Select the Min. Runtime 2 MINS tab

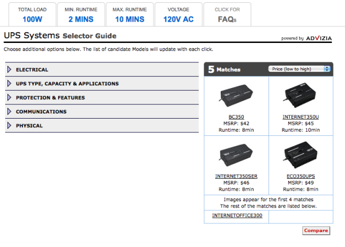click(x=82, y=15)
